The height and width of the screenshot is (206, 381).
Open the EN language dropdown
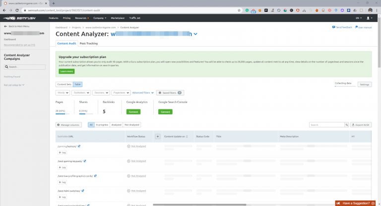coord(359,18)
